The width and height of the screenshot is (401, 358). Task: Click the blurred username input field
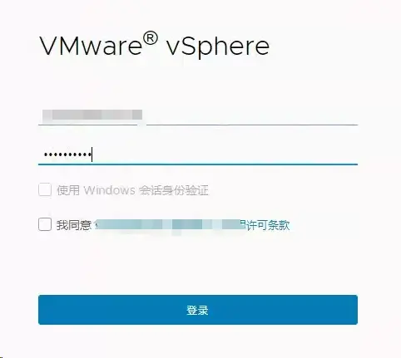coord(198,116)
